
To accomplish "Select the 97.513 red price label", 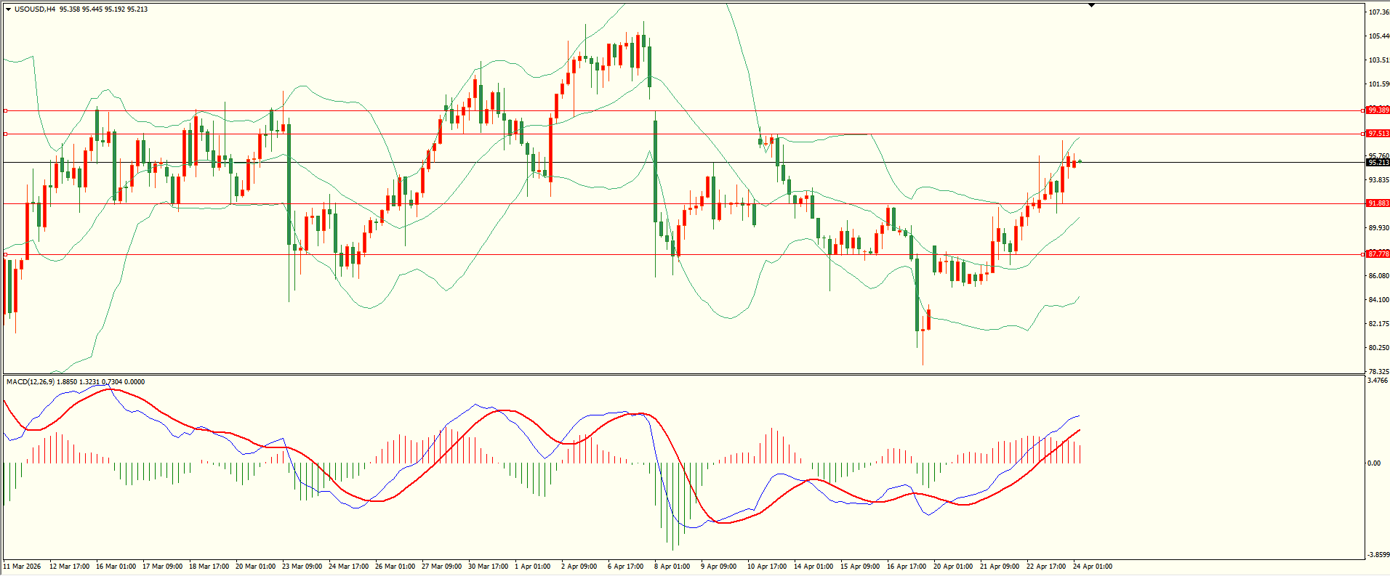I will pyautogui.click(x=1378, y=134).
